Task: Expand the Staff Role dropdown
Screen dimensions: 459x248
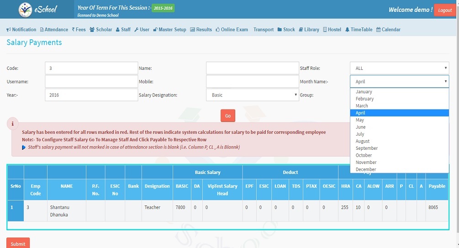Action: (x=399, y=68)
